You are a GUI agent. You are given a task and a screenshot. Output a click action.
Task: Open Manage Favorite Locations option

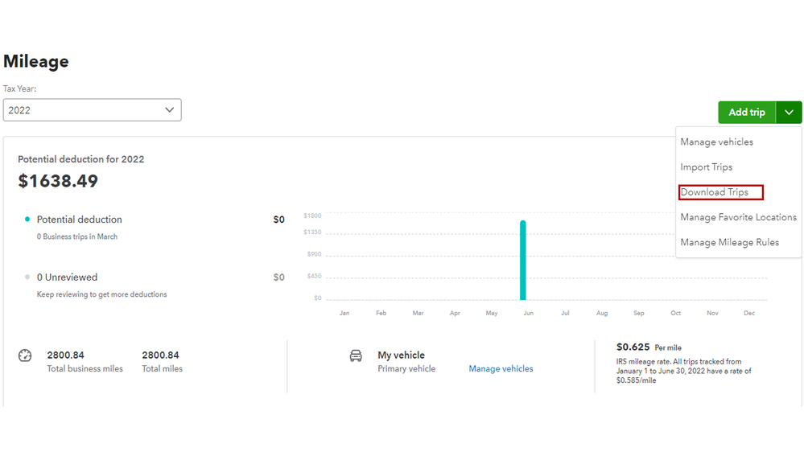[x=738, y=217]
